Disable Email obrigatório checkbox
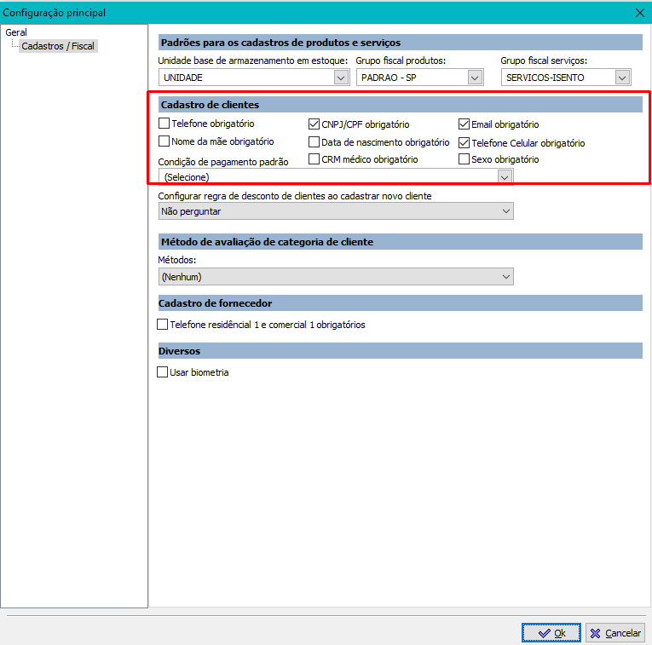This screenshot has height=645, width=652. (464, 124)
